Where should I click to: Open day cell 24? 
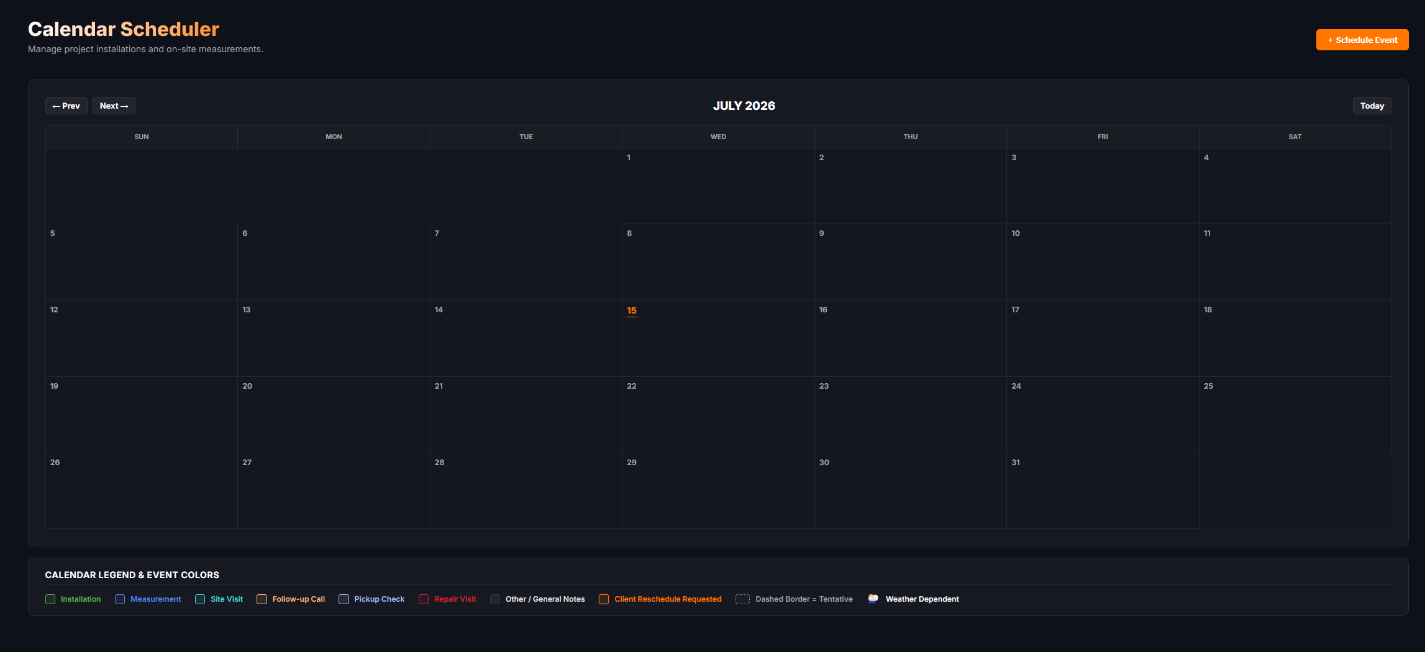[x=1103, y=414]
